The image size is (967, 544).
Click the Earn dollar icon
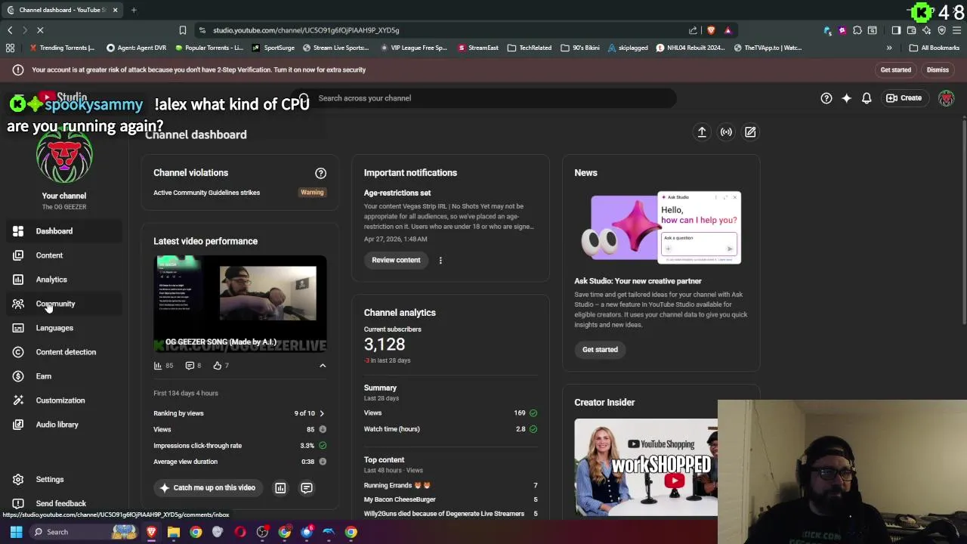[18, 376]
